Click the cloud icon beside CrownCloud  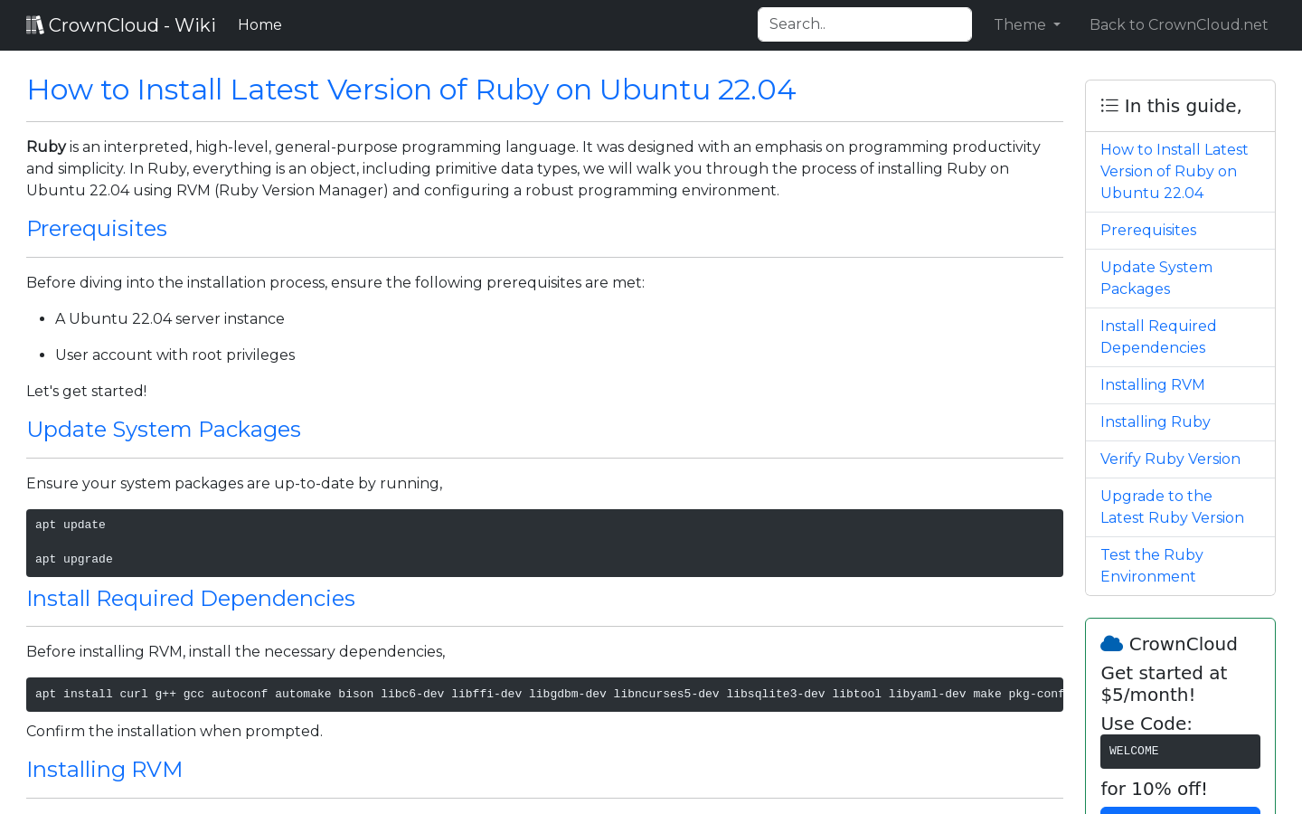coord(1111,644)
